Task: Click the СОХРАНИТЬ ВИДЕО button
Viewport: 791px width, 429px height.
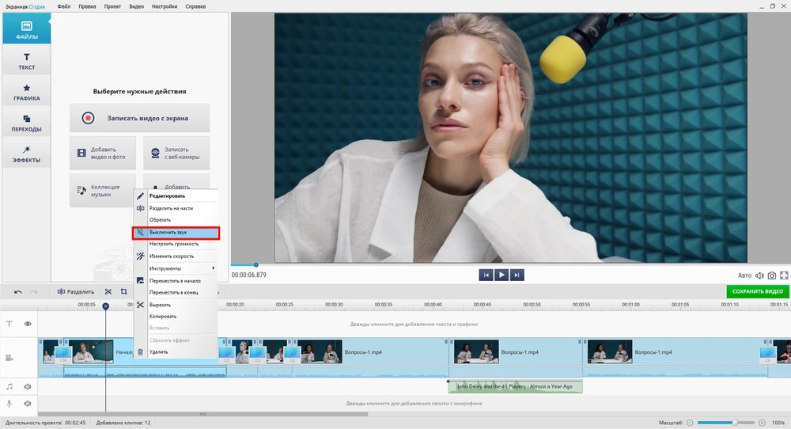Action: pos(757,292)
